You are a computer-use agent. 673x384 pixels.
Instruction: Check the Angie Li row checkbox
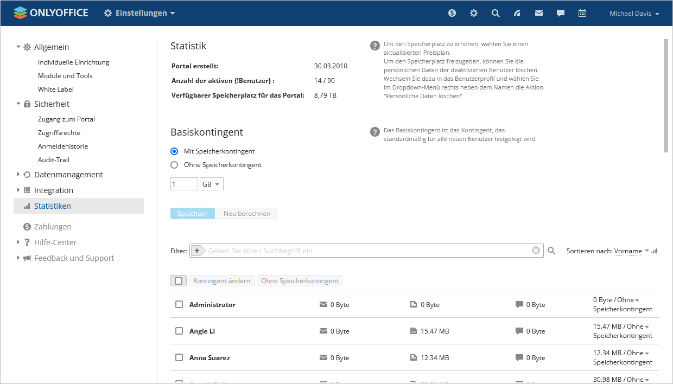[179, 331]
